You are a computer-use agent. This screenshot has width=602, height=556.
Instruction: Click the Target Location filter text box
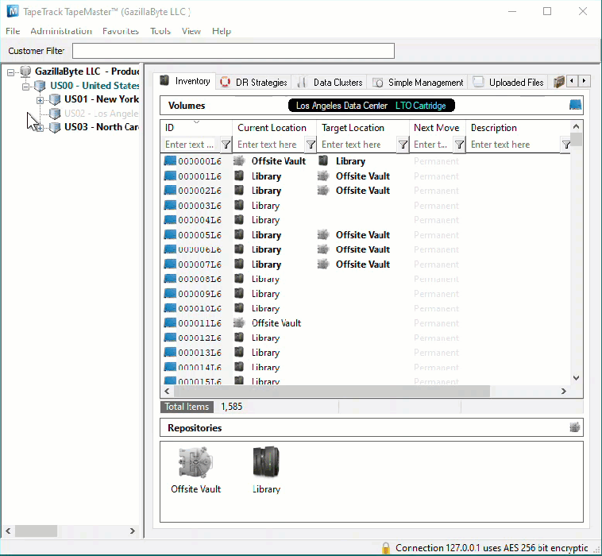point(357,145)
